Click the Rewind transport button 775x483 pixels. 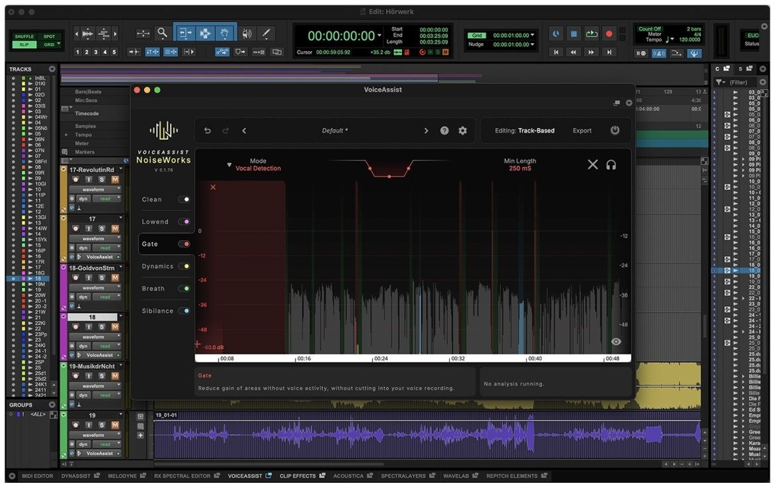573,52
